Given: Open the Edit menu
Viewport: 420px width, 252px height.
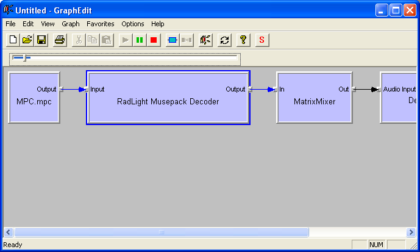Looking at the screenshot, I should 28,24.
